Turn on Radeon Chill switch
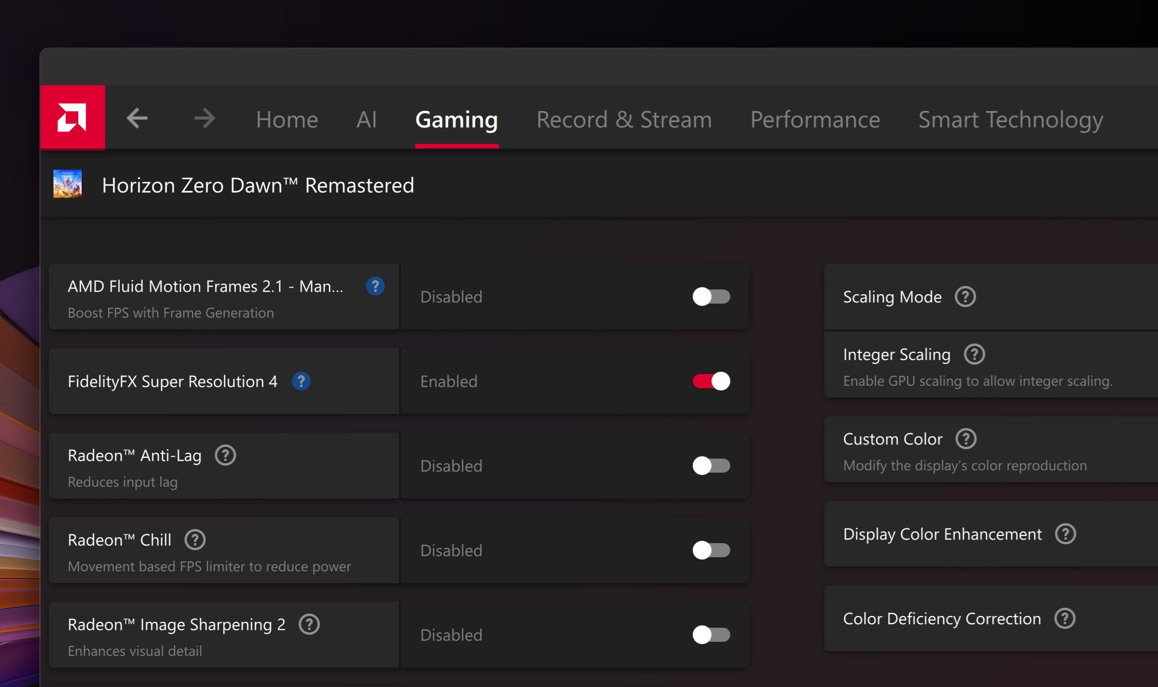 pos(711,550)
